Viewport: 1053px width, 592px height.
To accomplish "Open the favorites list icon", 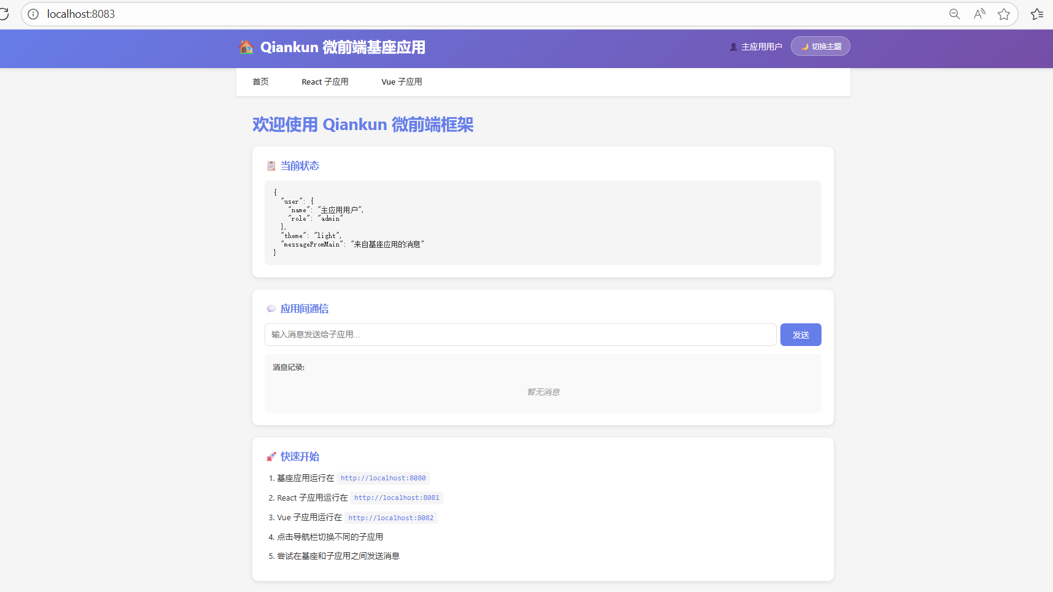I will pos(1037,14).
